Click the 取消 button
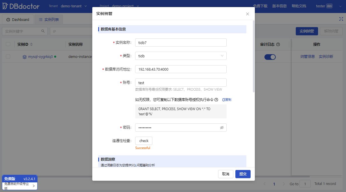The image size is (346, 192). (226, 174)
